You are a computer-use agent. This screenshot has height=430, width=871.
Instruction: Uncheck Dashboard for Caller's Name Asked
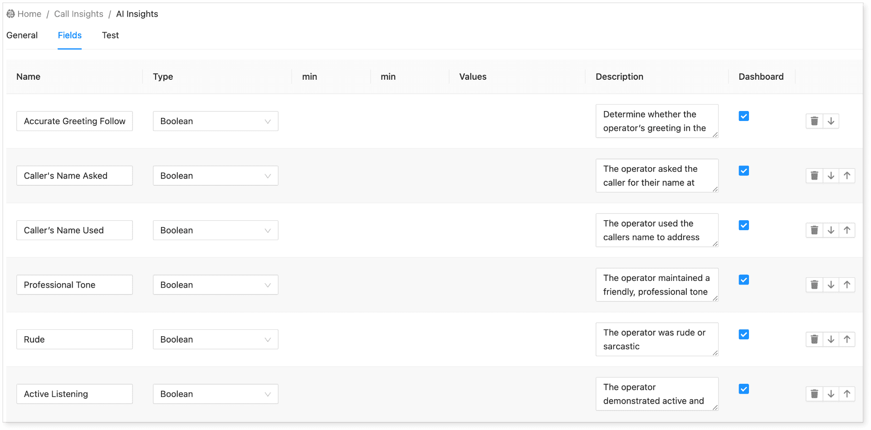744,171
